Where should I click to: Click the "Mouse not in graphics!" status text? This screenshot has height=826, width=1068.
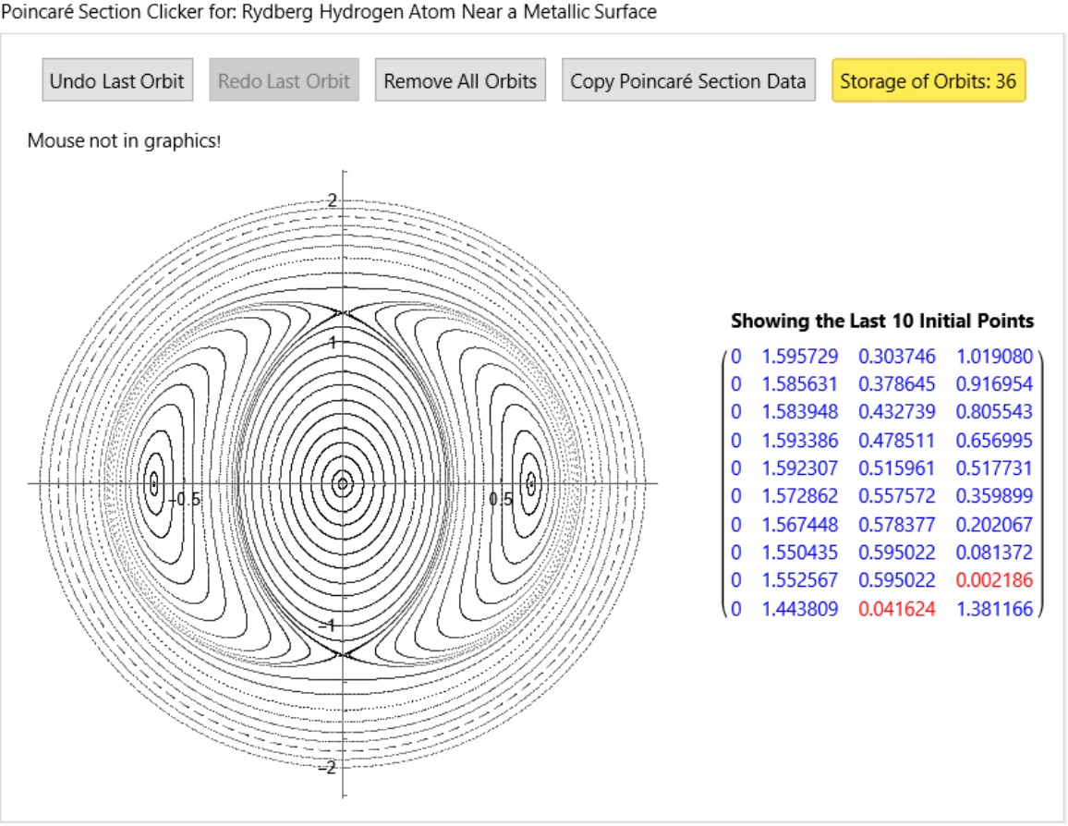click(124, 140)
